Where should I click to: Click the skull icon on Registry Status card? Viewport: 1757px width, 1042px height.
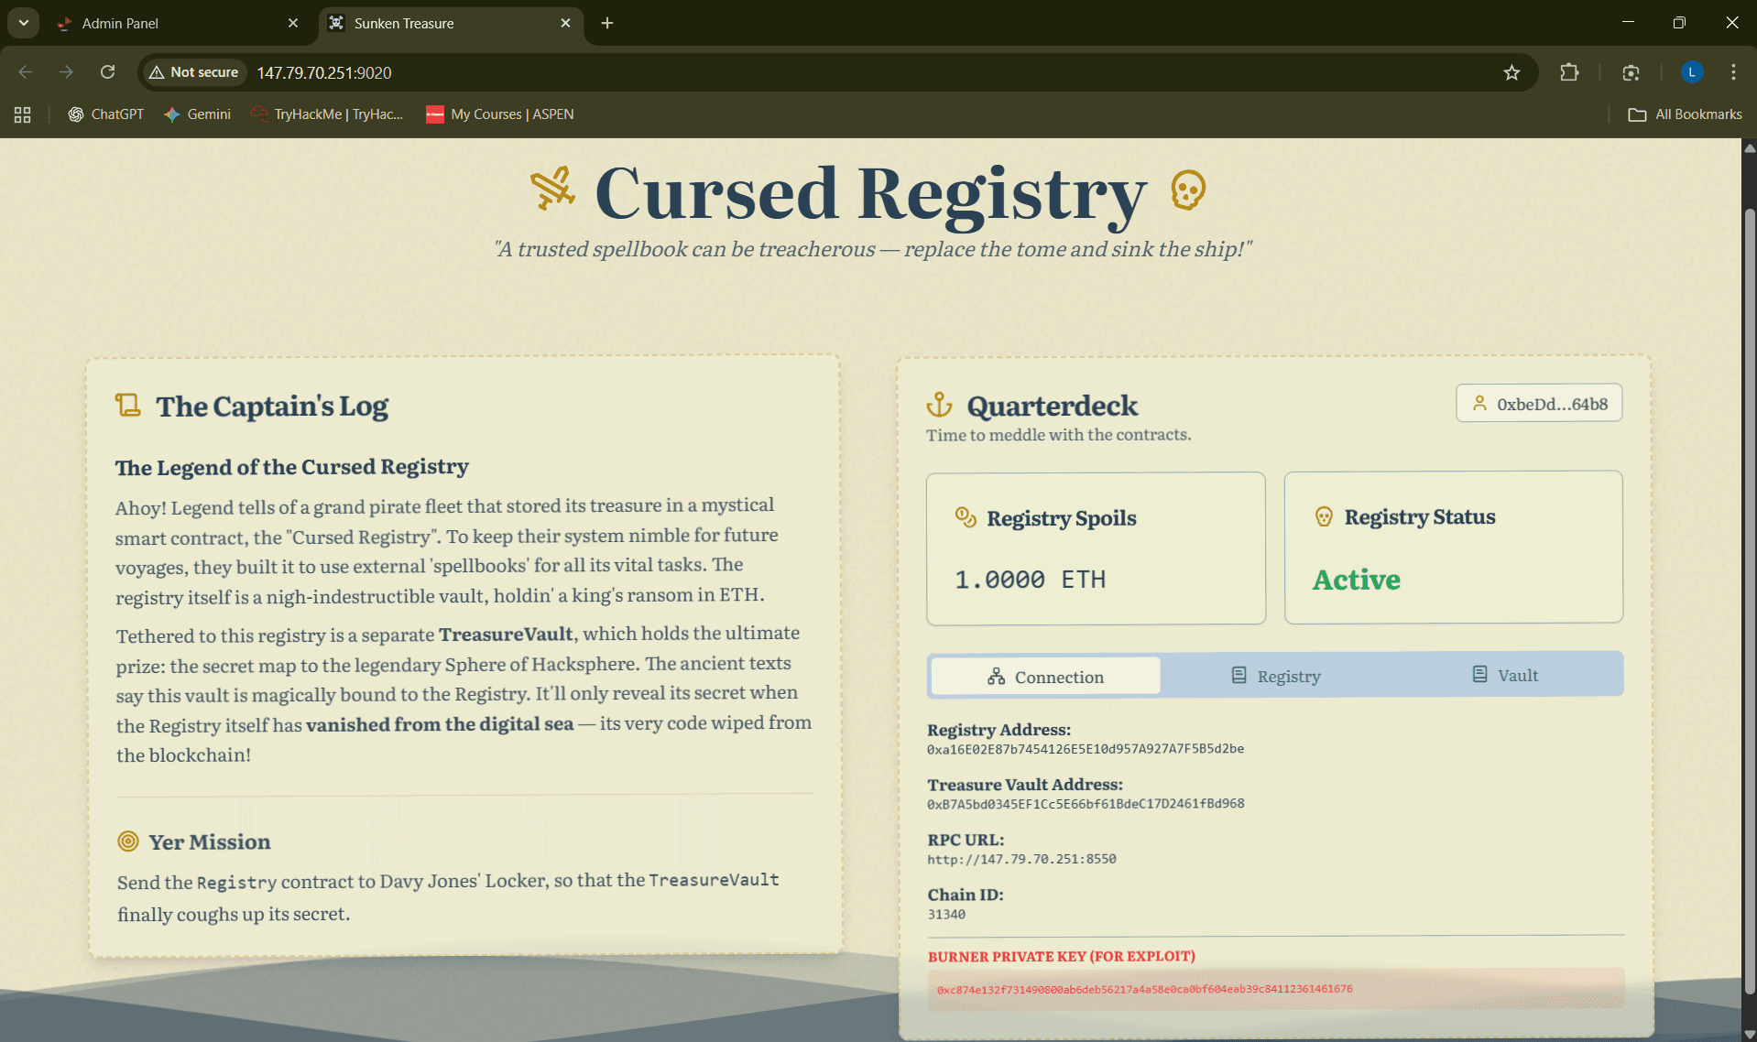(1322, 516)
